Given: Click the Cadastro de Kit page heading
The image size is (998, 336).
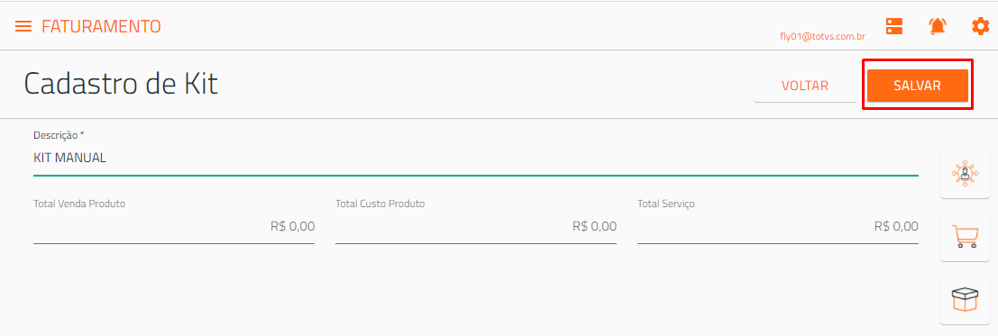Looking at the screenshot, I should 121,84.
